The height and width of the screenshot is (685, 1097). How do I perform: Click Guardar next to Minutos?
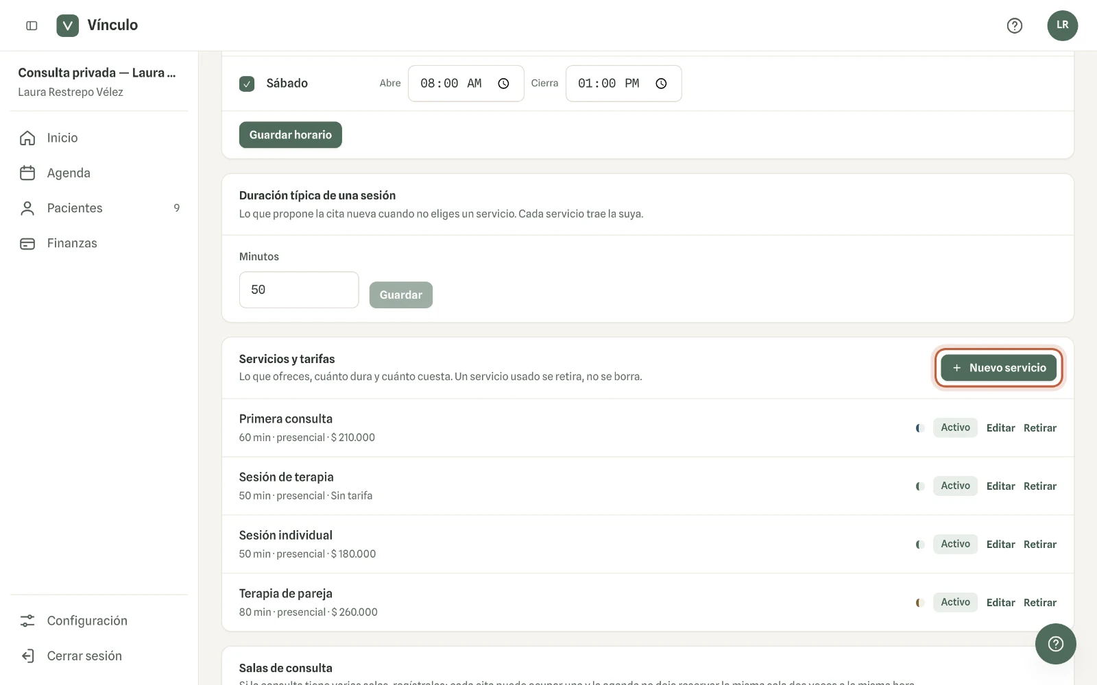tap(401, 295)
